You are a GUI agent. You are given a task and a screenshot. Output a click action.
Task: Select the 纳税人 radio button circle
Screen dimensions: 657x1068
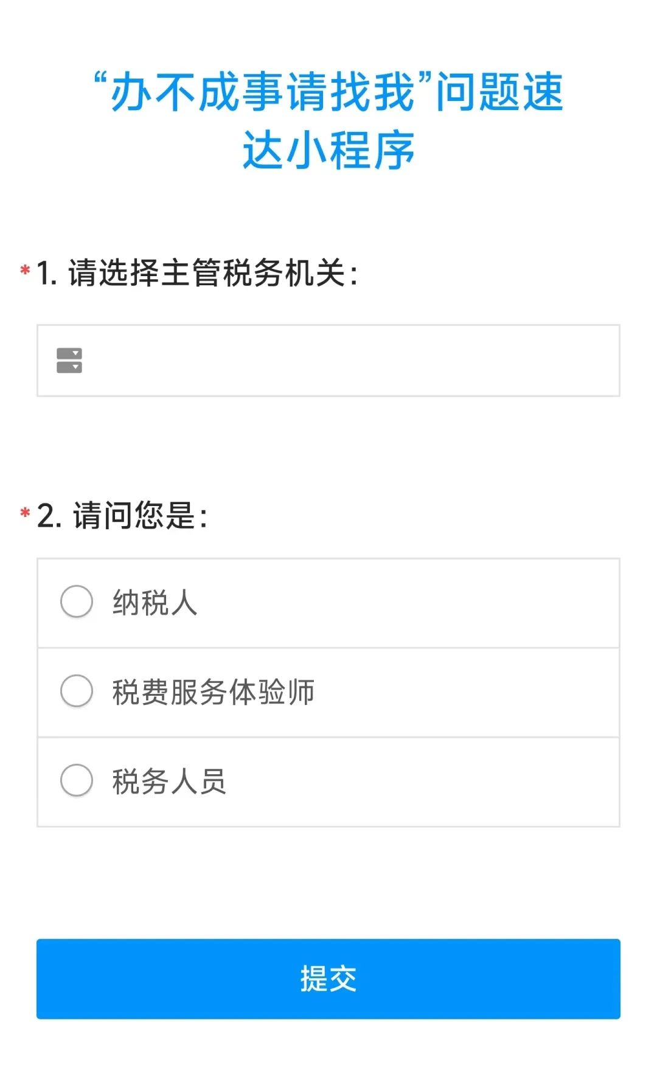tap(77, 602)
